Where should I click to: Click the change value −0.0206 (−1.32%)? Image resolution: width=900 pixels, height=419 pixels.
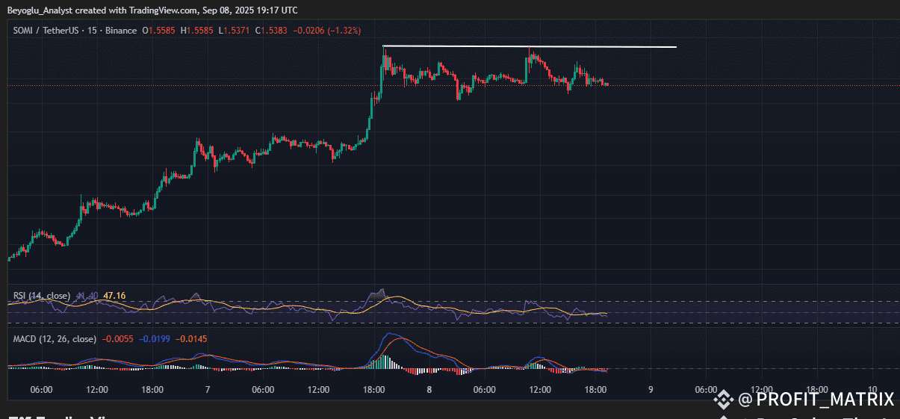tap(326, 31)
